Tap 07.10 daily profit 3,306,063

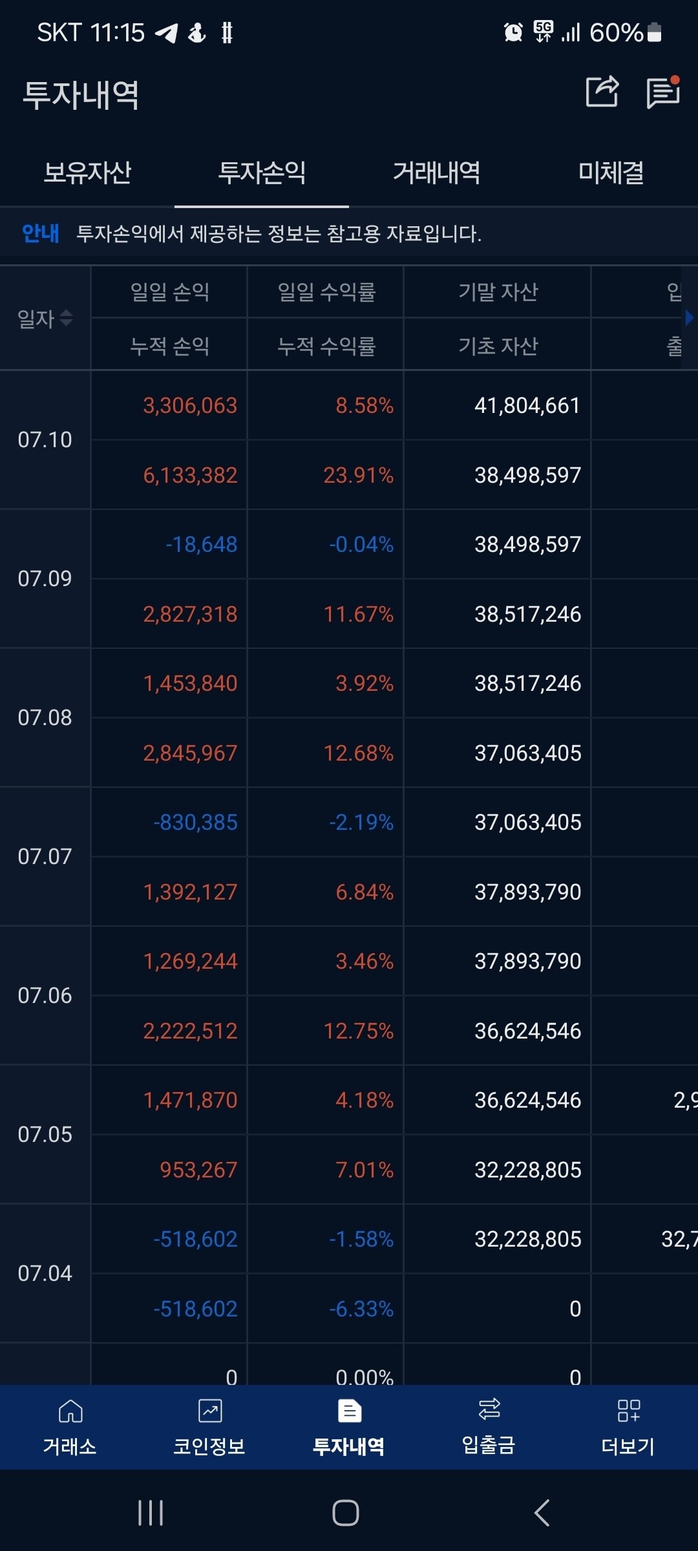coord(190,406)
